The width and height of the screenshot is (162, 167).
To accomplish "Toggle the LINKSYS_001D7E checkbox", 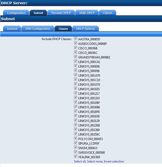I will pos(75,84).
